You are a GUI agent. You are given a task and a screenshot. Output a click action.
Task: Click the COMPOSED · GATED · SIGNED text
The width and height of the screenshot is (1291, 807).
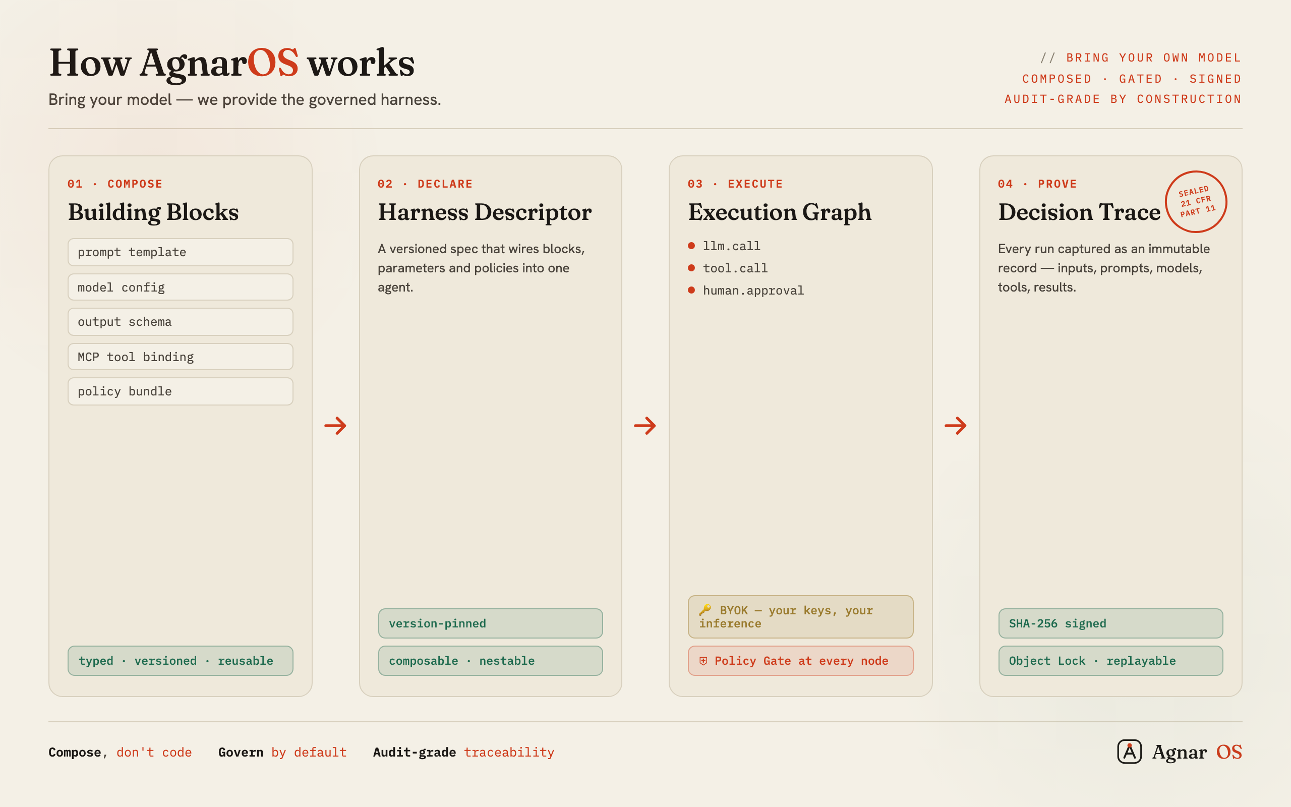pyautogui.click(x=1132, y=79)
